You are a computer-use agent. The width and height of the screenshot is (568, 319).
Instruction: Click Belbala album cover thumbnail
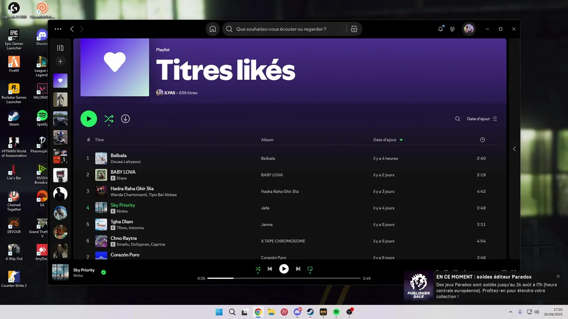[101, 158]
